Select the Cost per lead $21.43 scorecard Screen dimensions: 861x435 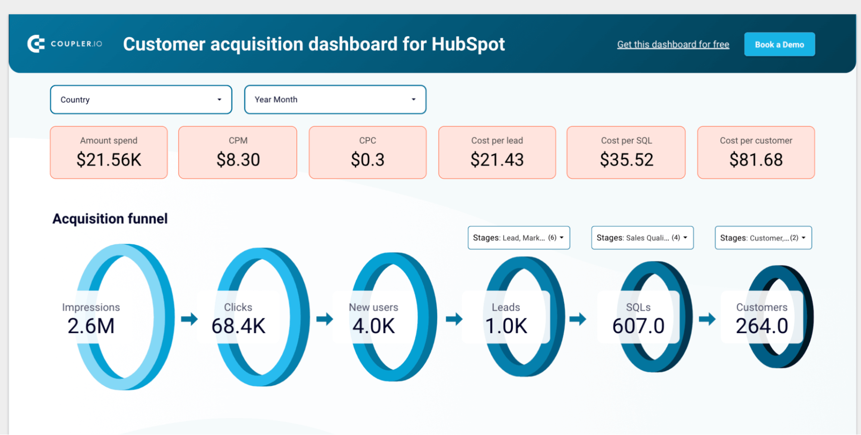497,152
